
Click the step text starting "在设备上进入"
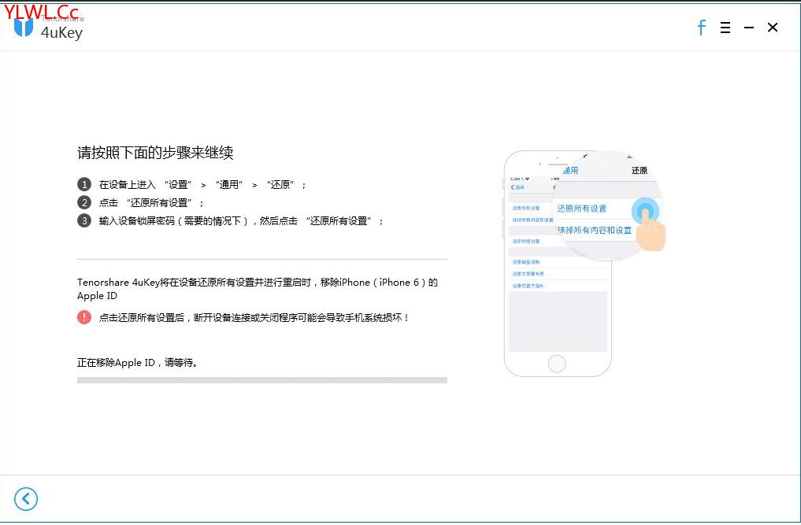click(x=202, y=184)
